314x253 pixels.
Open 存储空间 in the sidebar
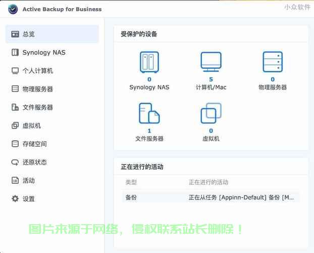tap(52, 144)
